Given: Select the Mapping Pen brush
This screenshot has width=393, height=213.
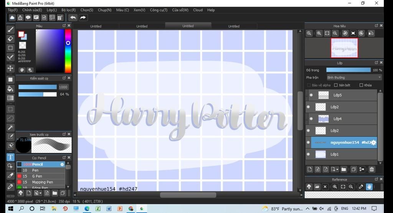Looking at the screenshot, I should point(41,182).
